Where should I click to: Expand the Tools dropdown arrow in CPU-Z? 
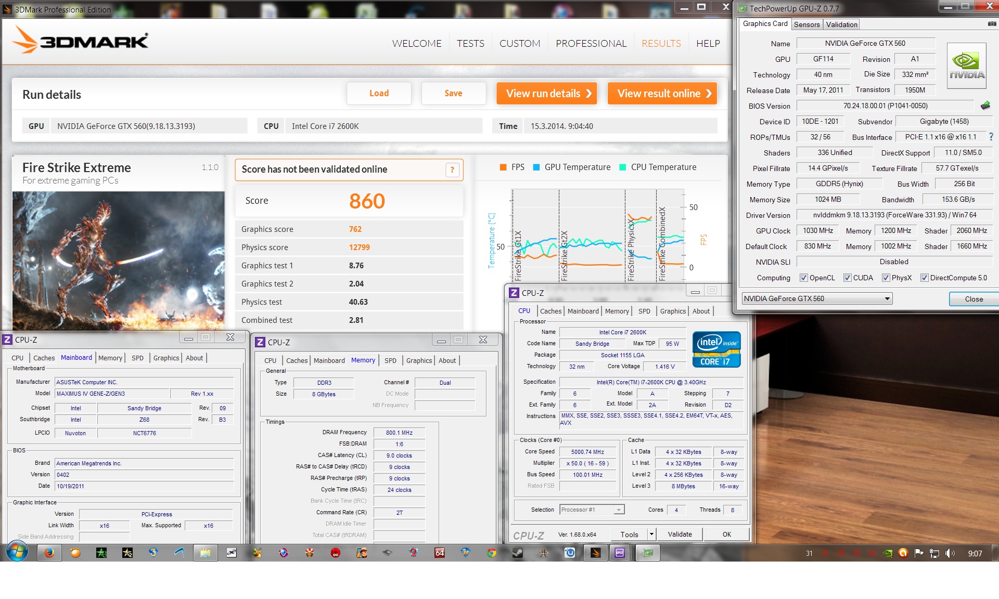(651, 534)
